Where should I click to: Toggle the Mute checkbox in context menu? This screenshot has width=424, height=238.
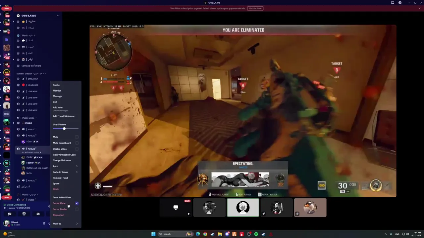pyautogui.click(x=77, y=137)
